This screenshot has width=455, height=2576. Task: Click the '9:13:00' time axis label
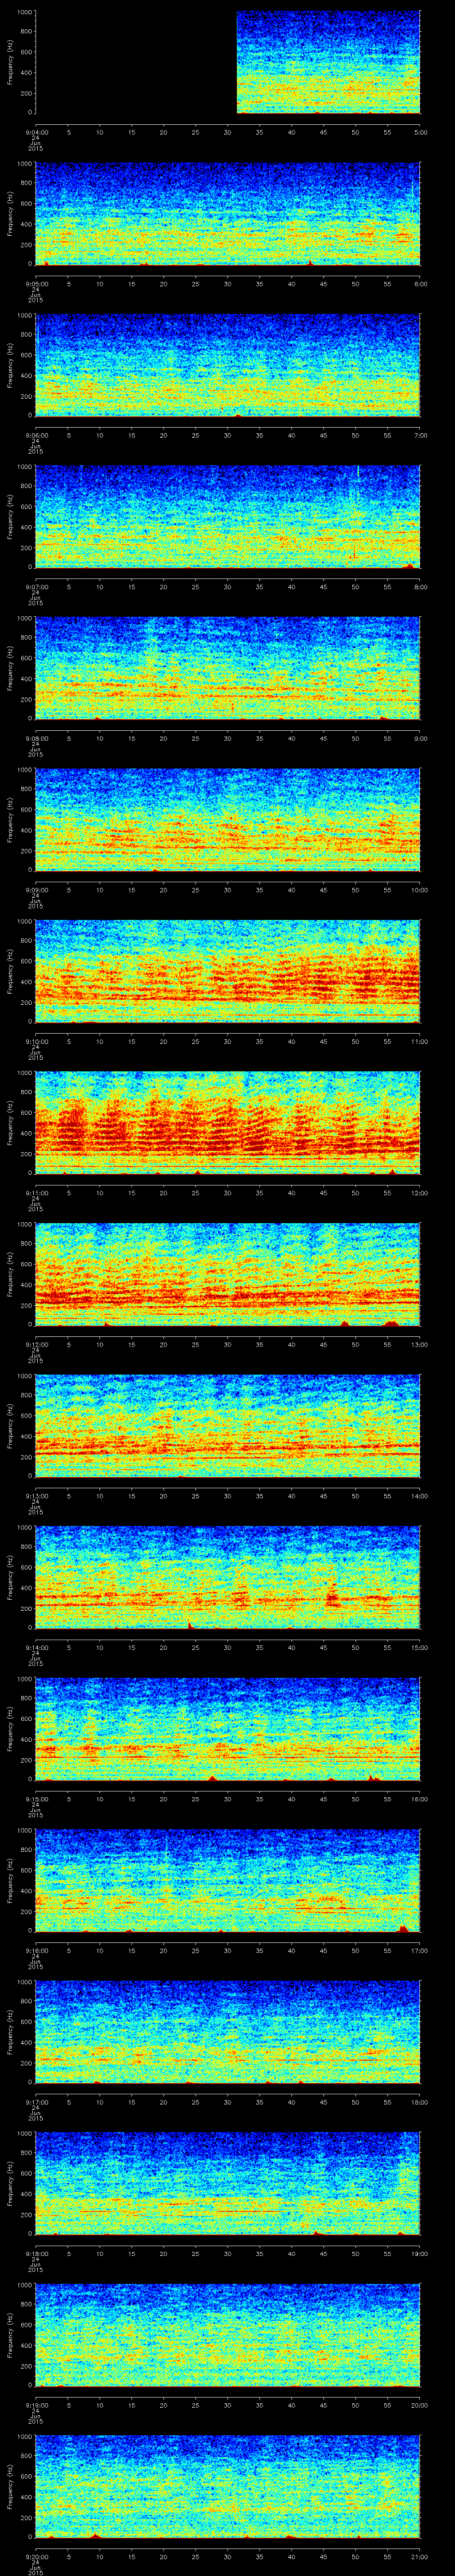(x=36, y=1496)
